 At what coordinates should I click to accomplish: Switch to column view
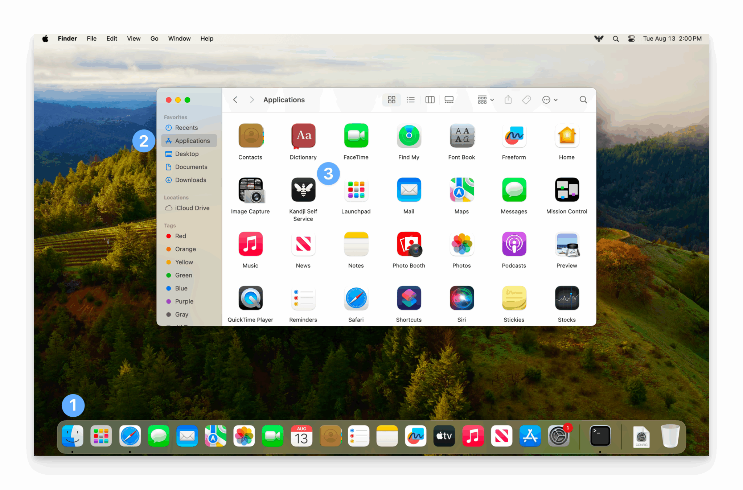coord(430,99)
